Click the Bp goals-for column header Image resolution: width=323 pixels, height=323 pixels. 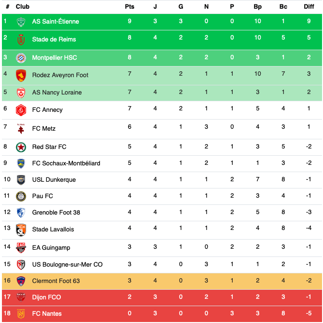click(258, 7)
